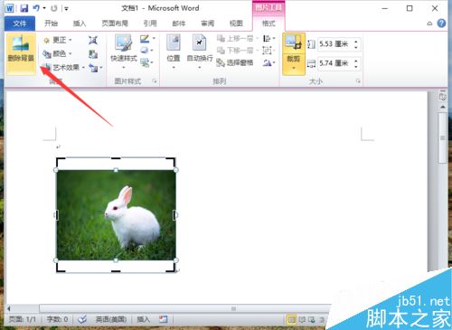Click the Picture Border icon
452x330 pixels.
pyautogui.click(x=145, y=39)
